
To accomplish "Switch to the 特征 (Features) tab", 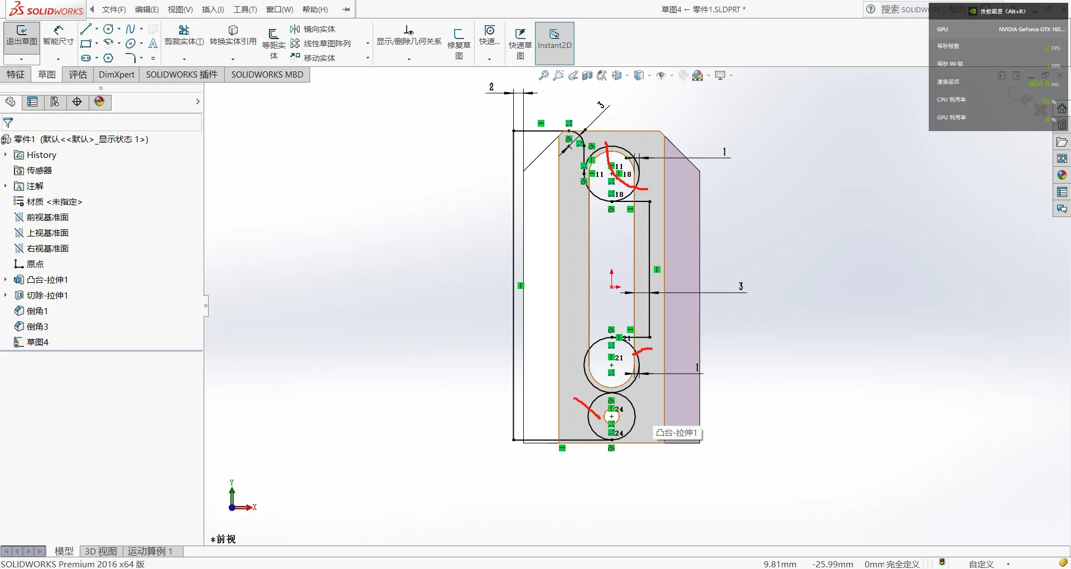I will [16, 75].
